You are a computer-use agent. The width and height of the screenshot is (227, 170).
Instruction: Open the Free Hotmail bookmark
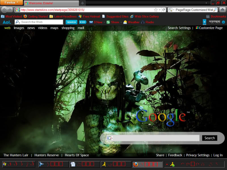tap(89, 16)
